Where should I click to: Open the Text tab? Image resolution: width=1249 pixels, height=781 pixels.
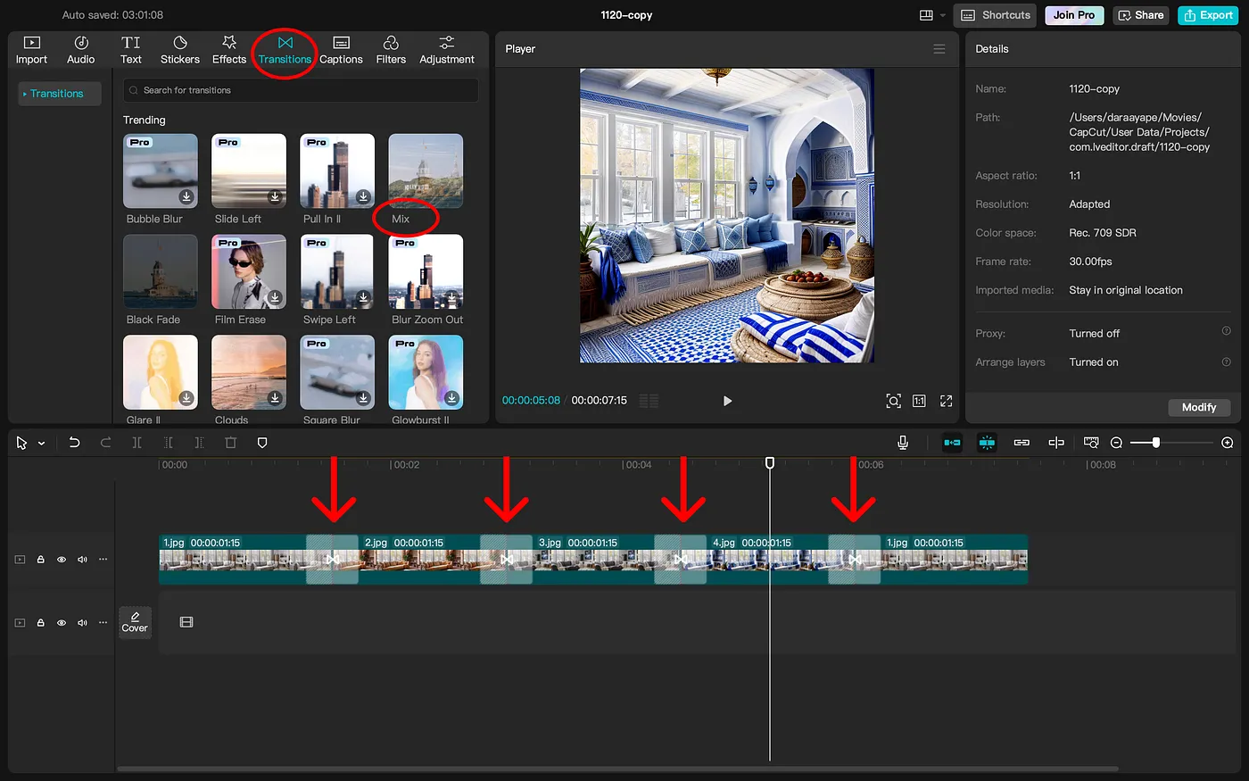[131, 51]
